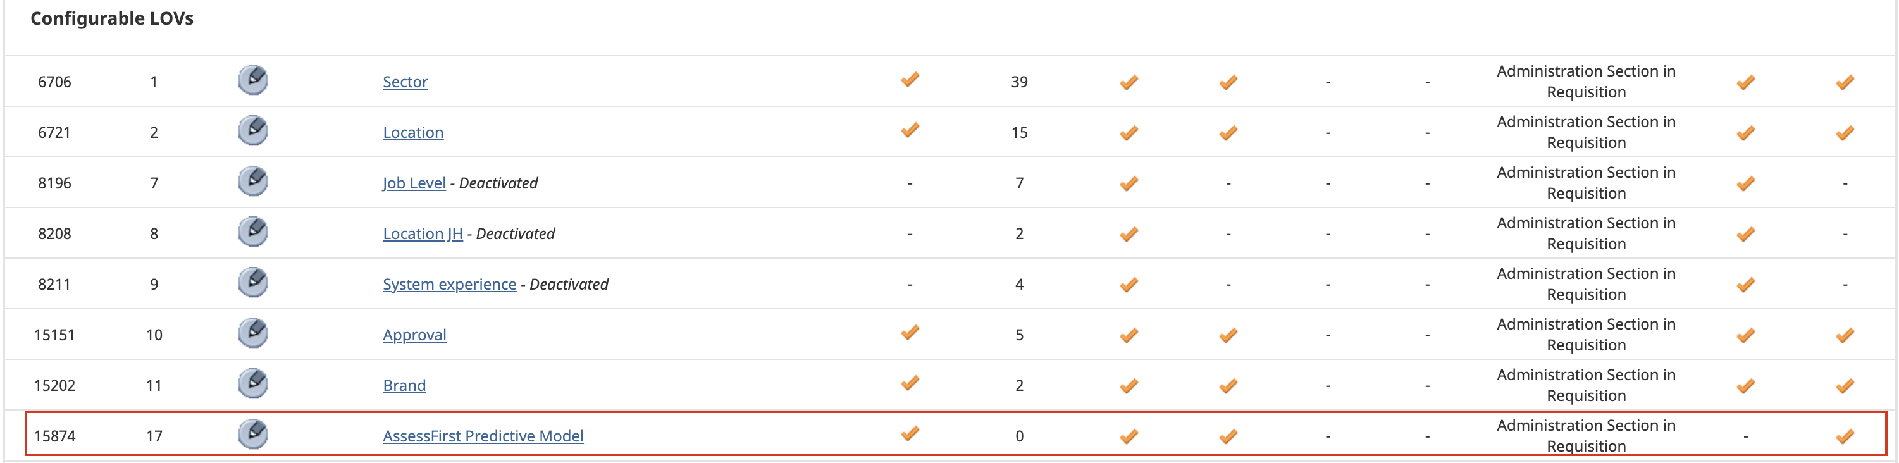
Task: Click the Brand link
Action: tap(404, 386)
